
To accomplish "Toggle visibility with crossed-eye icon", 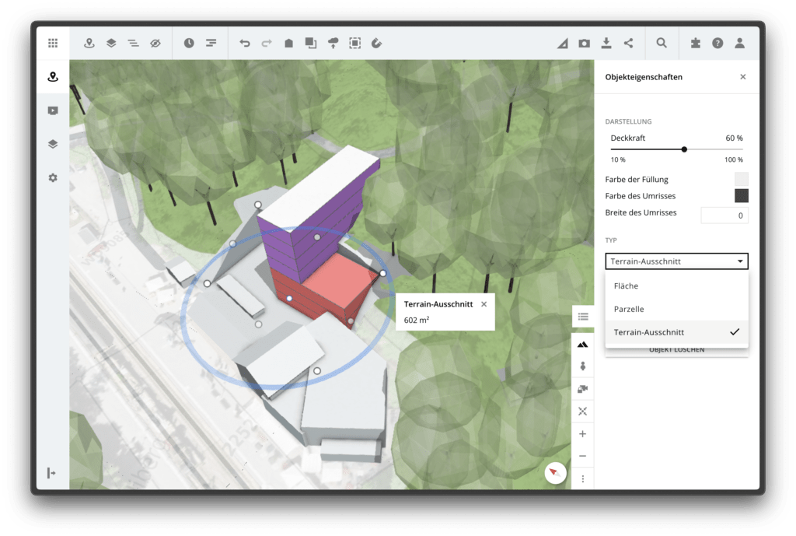I will point(155,44).
